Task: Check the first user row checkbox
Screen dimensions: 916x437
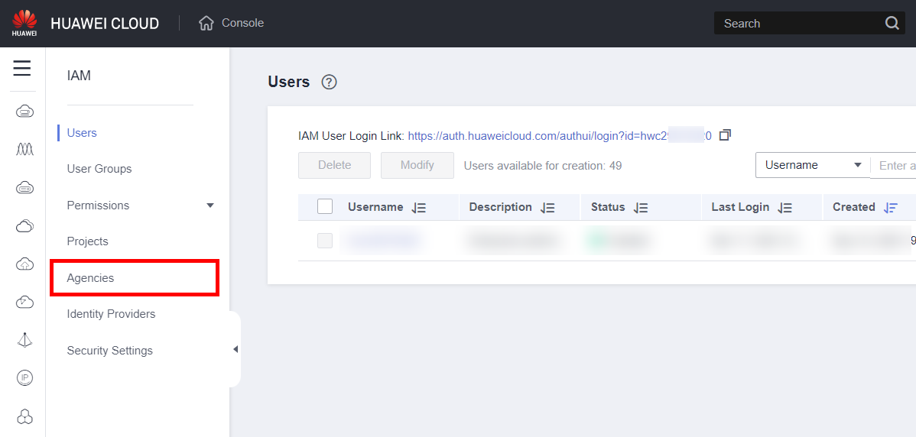Action: click(x=325, y=241)
